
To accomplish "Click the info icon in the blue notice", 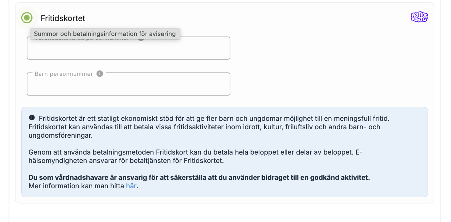I will coord(32,118).
